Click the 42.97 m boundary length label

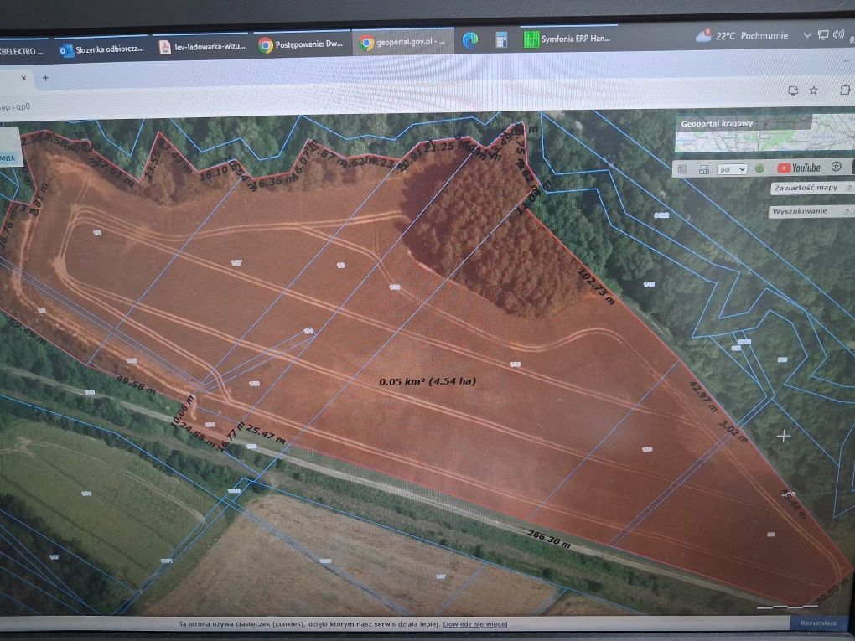click(x=703, y=397)
